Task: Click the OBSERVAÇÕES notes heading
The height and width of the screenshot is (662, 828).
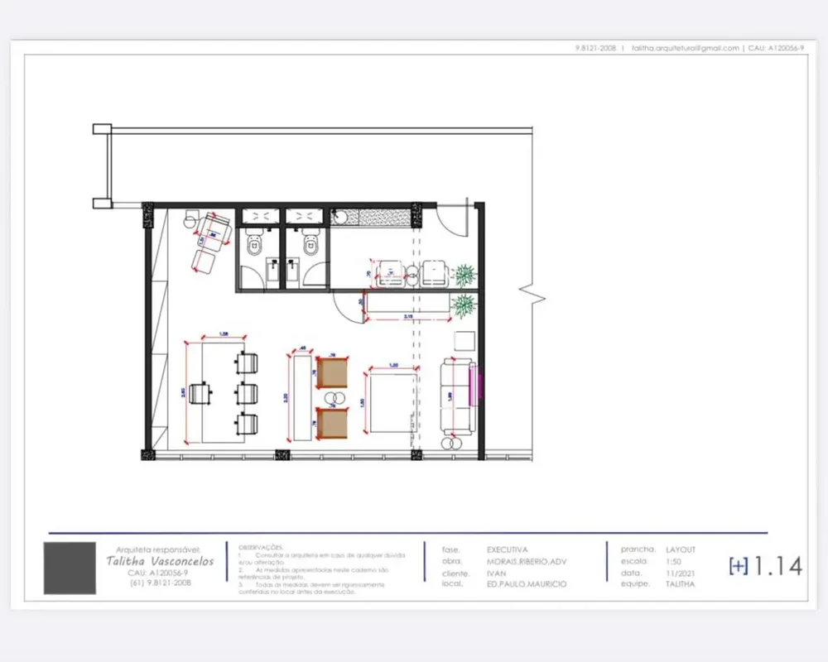Action: pyautogui.click(x=260, y=548)
